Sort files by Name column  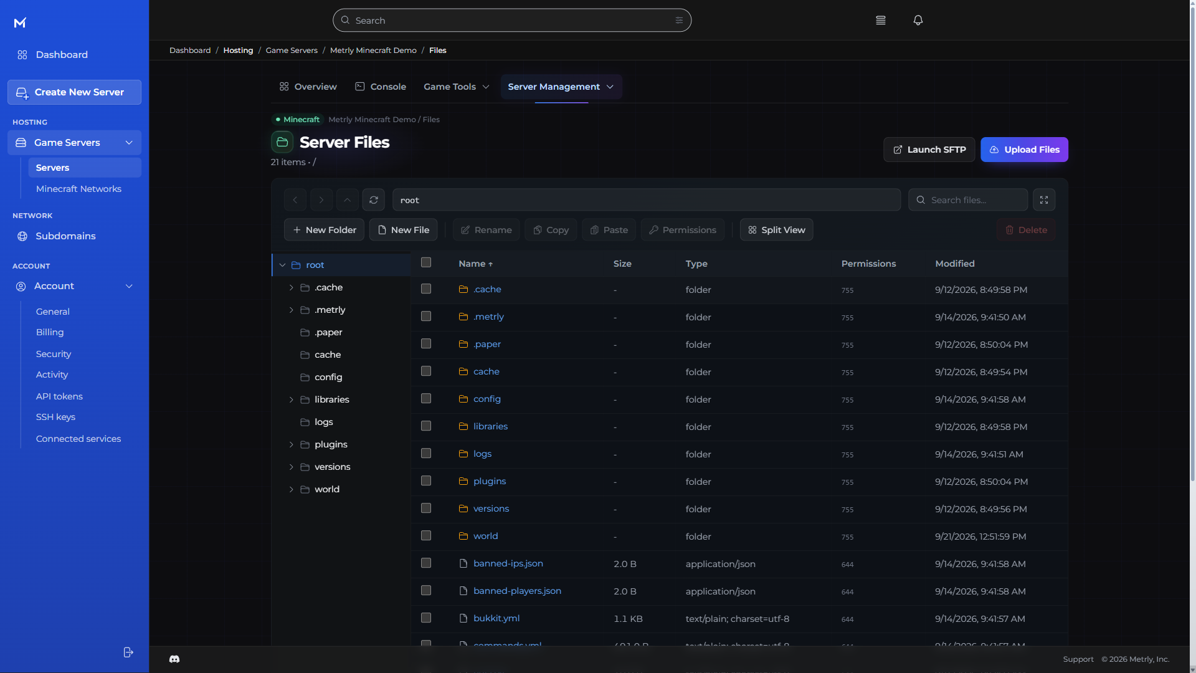pyautogui.click(x=475, y=264)
